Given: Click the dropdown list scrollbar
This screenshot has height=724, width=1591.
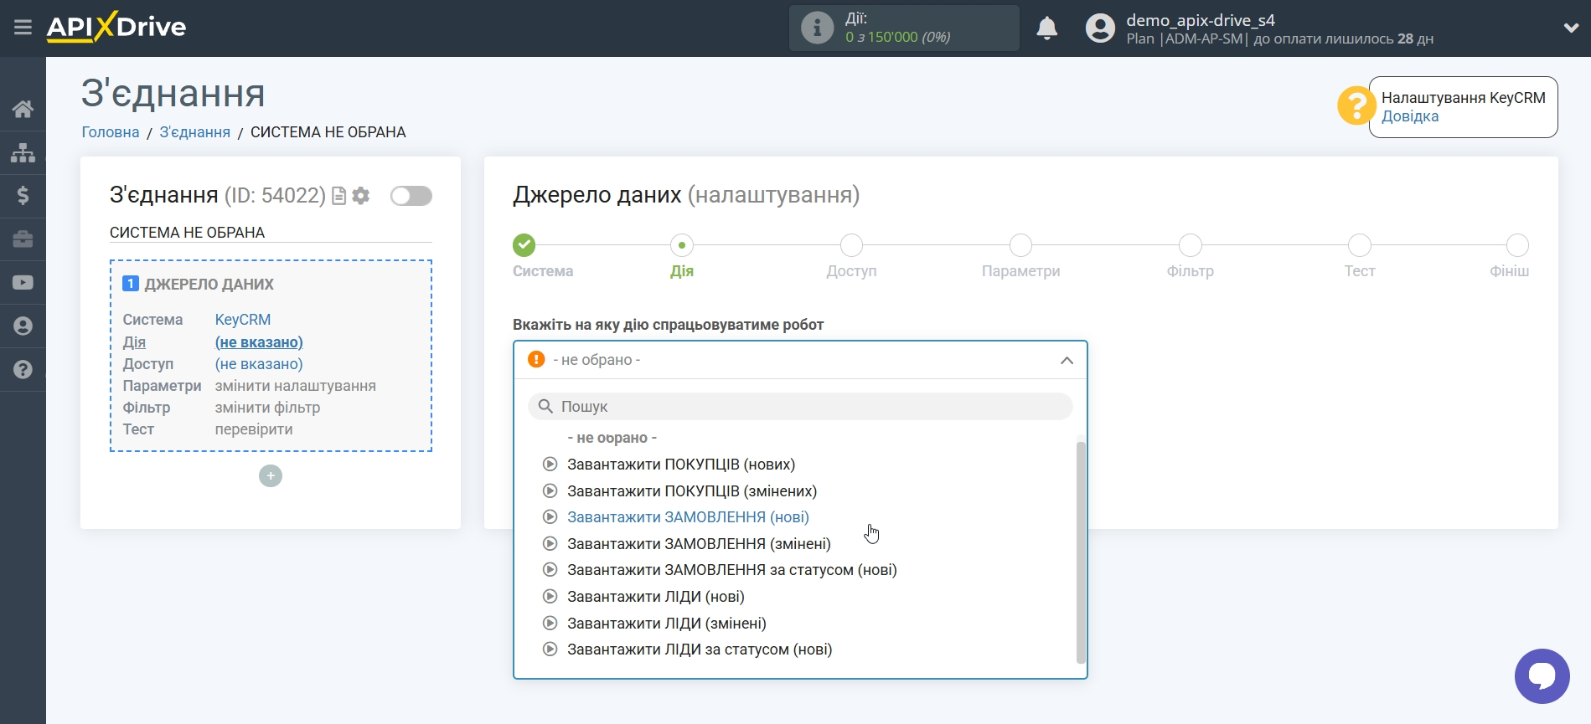Looking at the screenshot, I should pos(1080,552).
